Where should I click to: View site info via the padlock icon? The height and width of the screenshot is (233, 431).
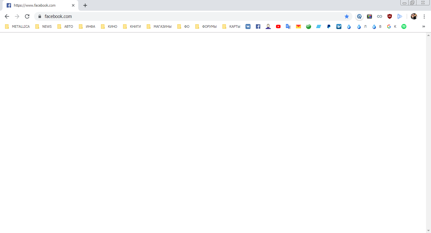40,16
